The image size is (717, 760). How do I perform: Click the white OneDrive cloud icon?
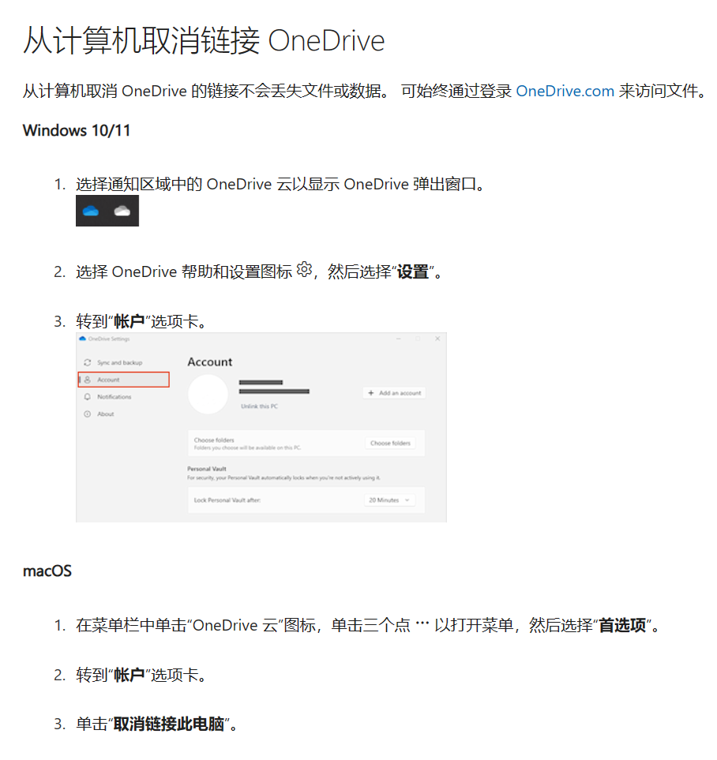tap(122, 211)
